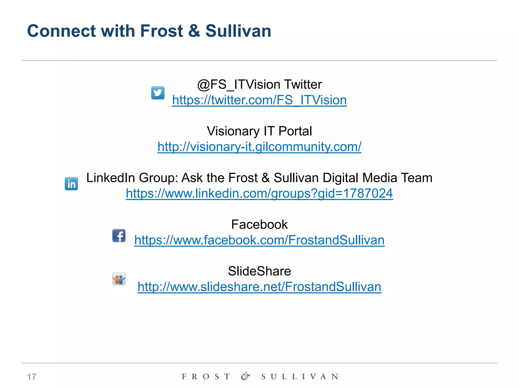Click the Twitter bird icon
Image resolution: width=519 pixels, height=389 pixels.
coord(158,93)
